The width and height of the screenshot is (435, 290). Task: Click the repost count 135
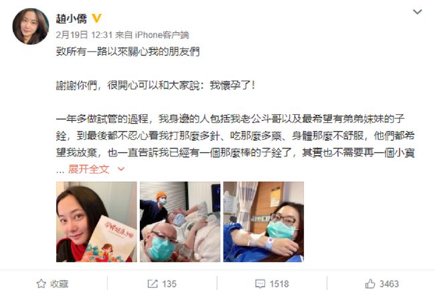point(169,283)
